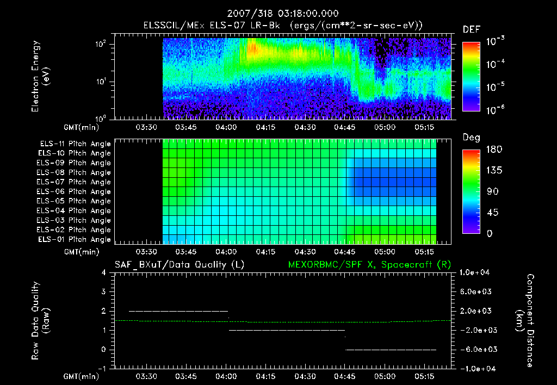Select the ELS-06 Pitch Angle row label
This screenshot has width=557, height=385.
(74, 191)
